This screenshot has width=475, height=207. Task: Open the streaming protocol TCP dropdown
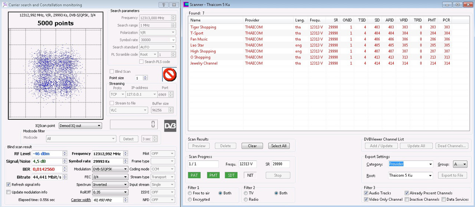point(118,94)
